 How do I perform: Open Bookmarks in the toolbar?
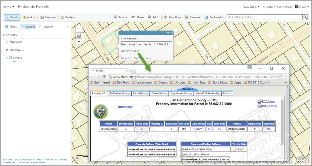[x=214, y=17]
